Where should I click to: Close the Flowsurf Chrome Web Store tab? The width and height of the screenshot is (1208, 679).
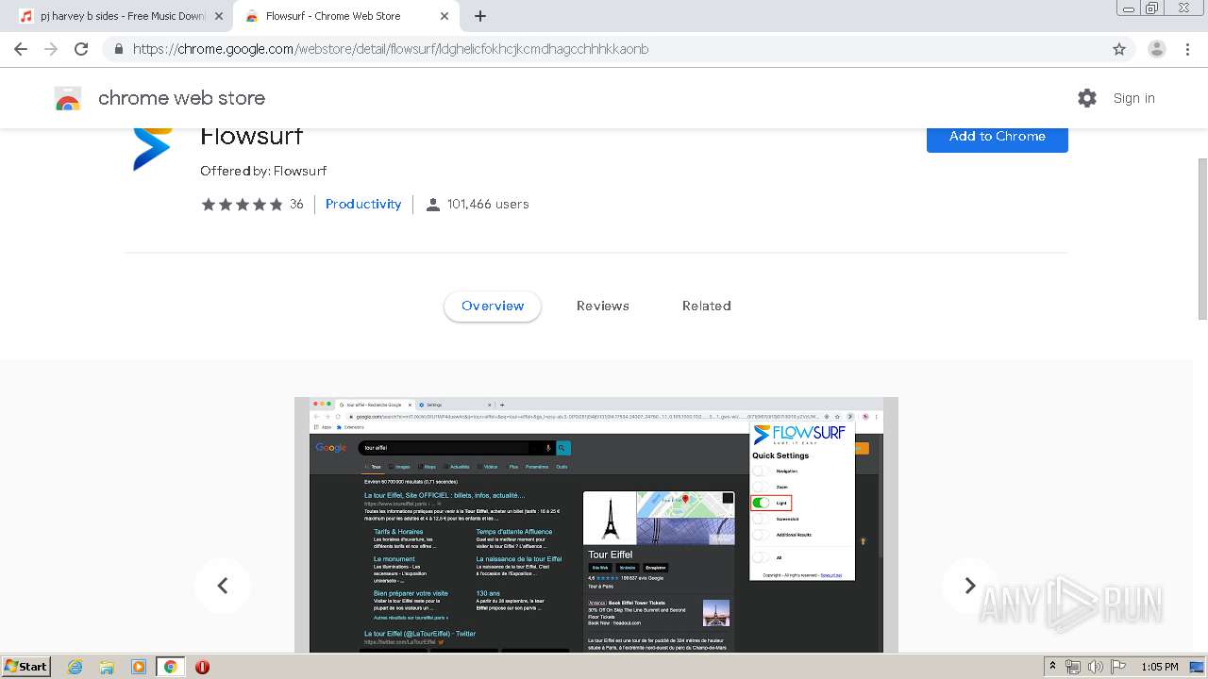tap(445, 16)
